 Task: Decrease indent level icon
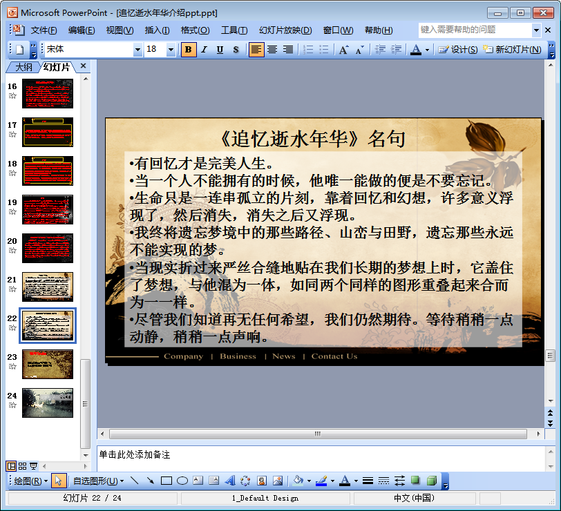[380, 49]
